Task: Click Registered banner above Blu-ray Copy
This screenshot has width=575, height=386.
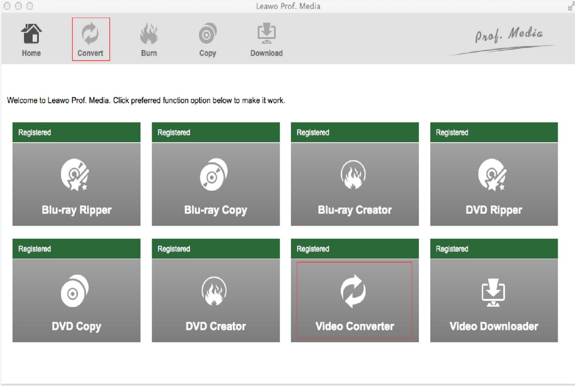Action: click(216, 132)
